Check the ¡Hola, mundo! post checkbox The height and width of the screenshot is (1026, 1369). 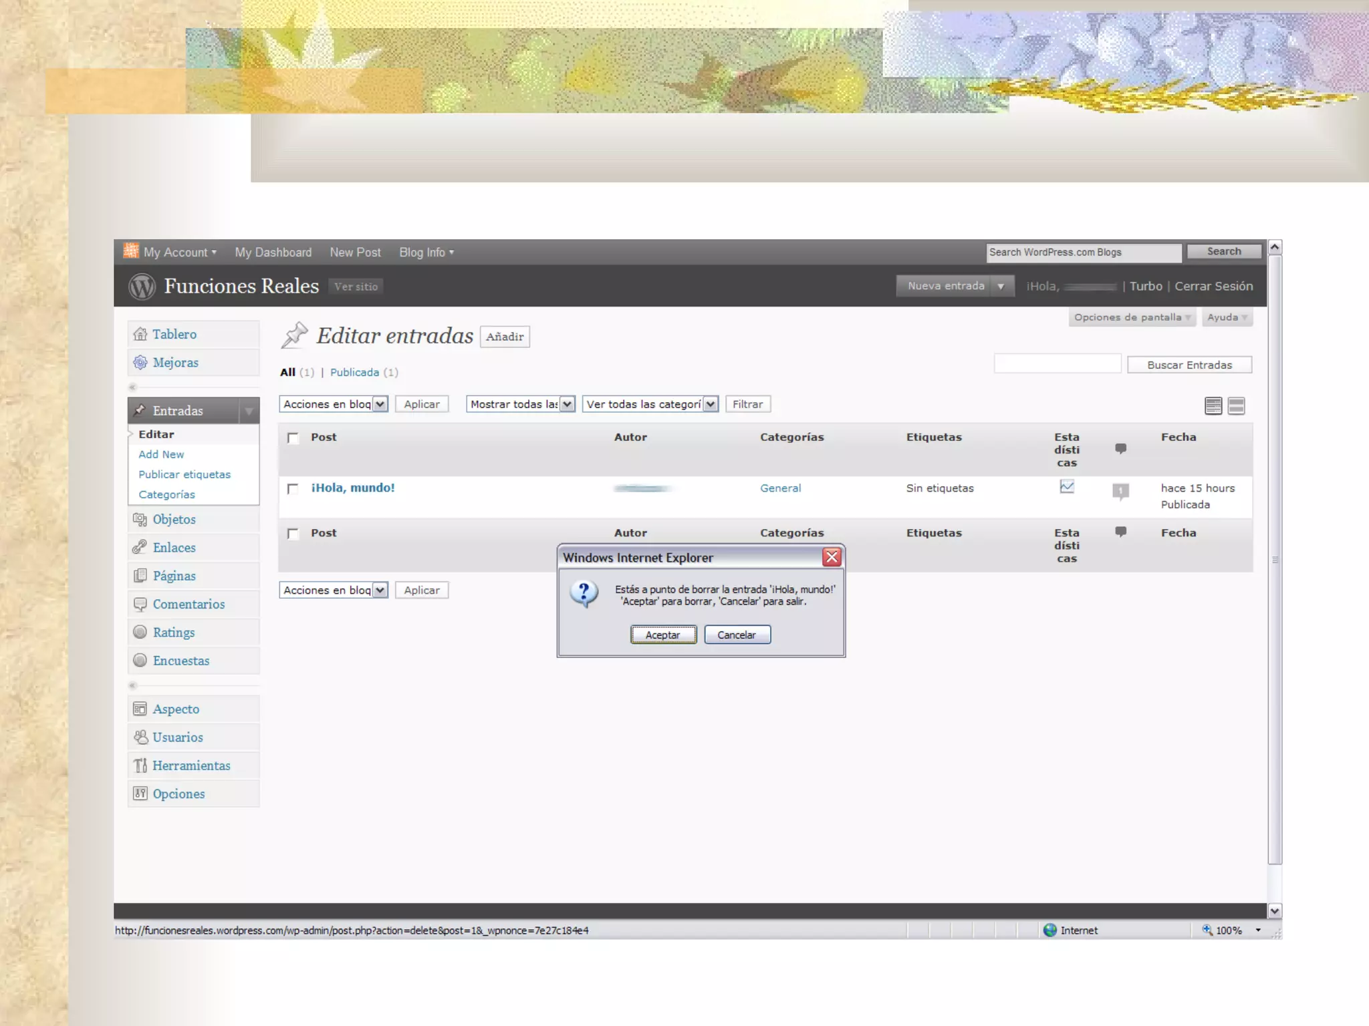[293, 489]
